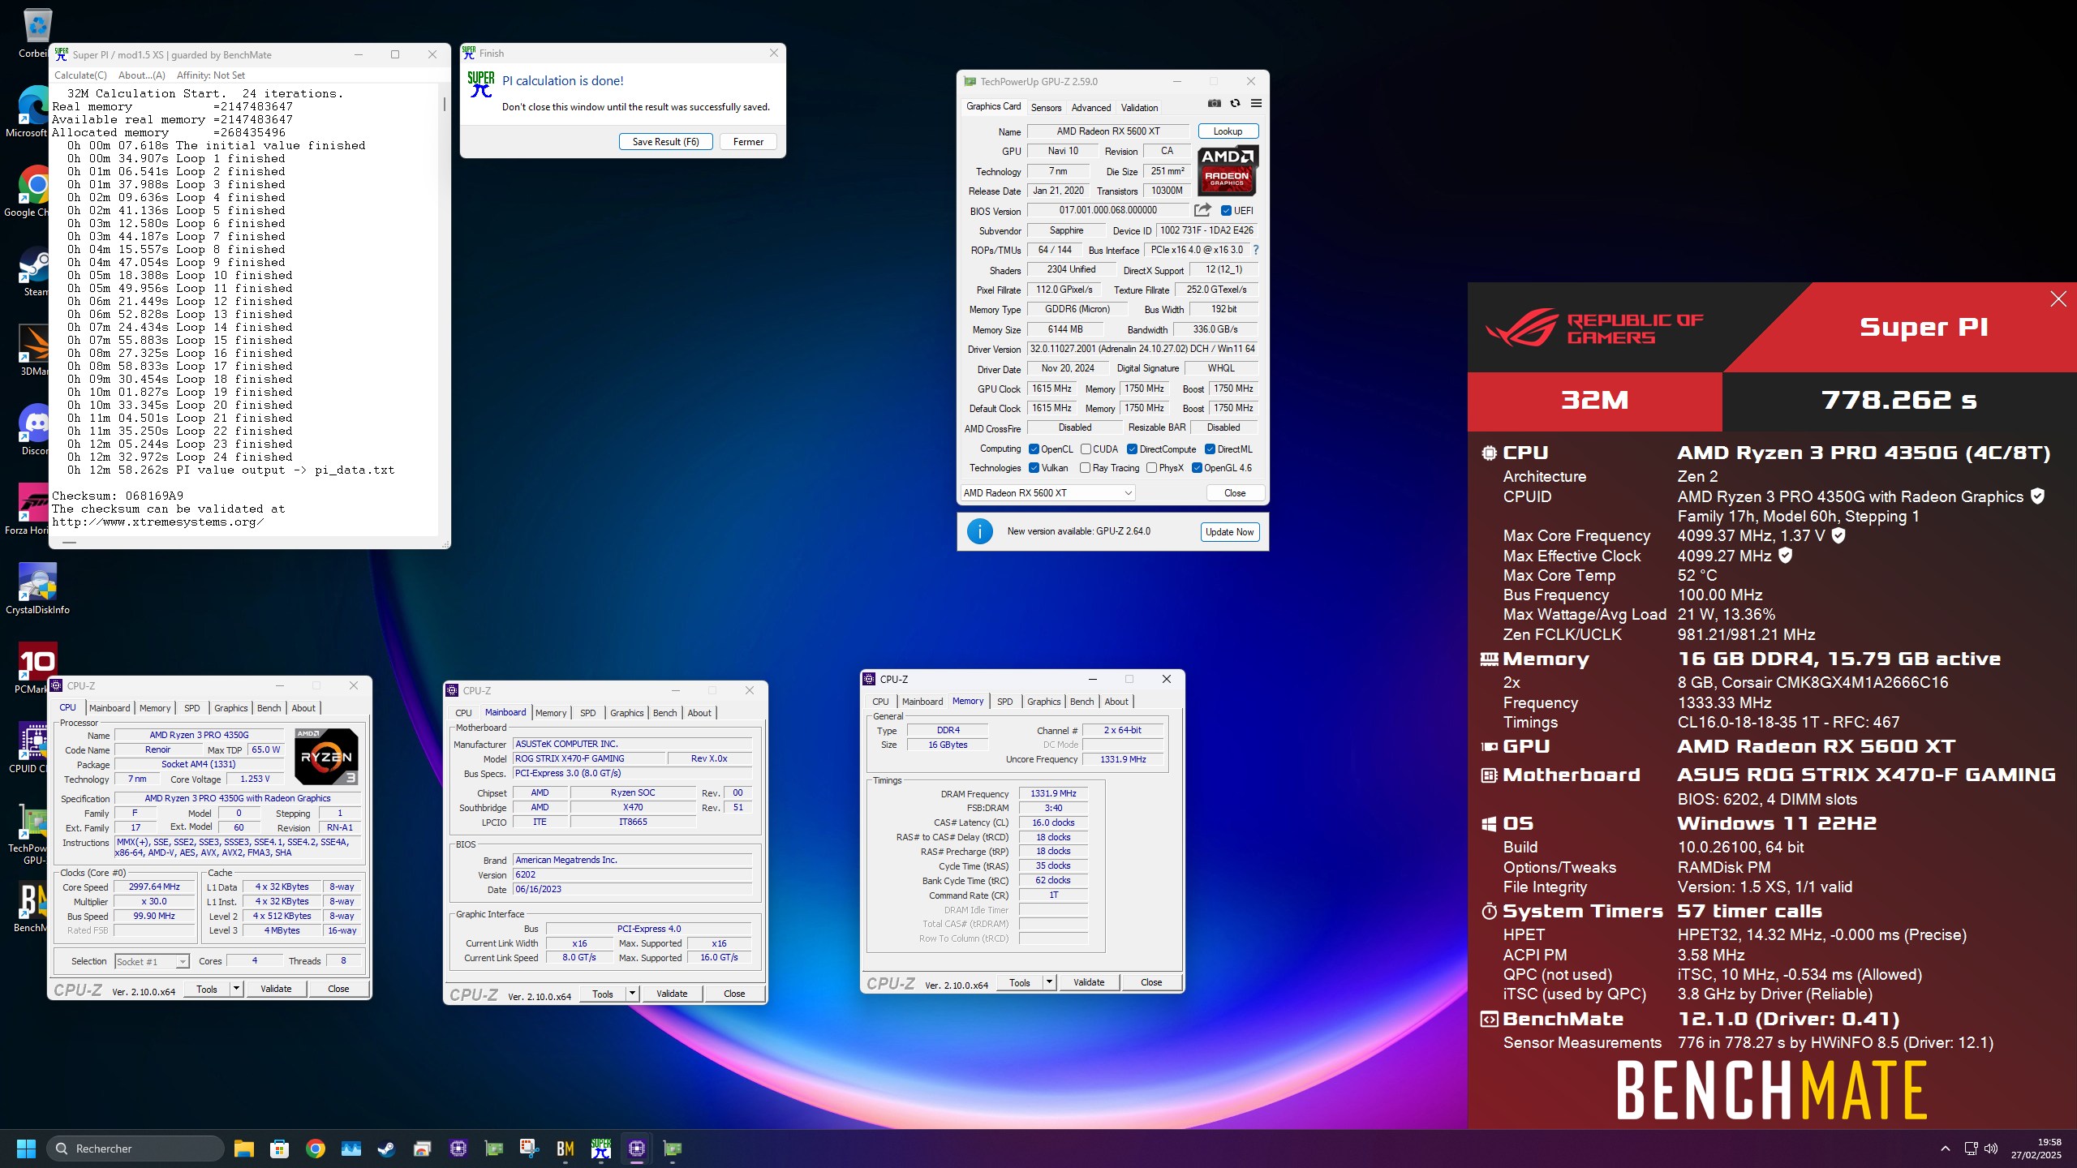The image size is (2077, 1168).
Task: Click the BenchMate BM taskbar icon
Action: [x=565, y=1149]
